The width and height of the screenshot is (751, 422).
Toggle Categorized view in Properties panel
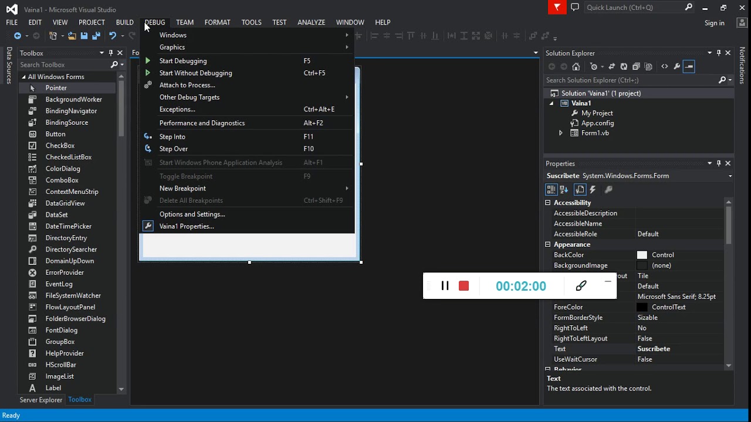coord(551,189)
